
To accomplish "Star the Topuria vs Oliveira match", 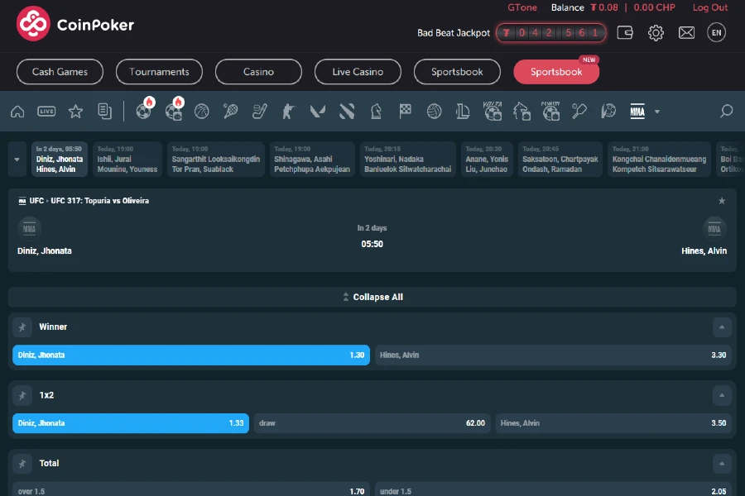I will (x=721, y=200).
